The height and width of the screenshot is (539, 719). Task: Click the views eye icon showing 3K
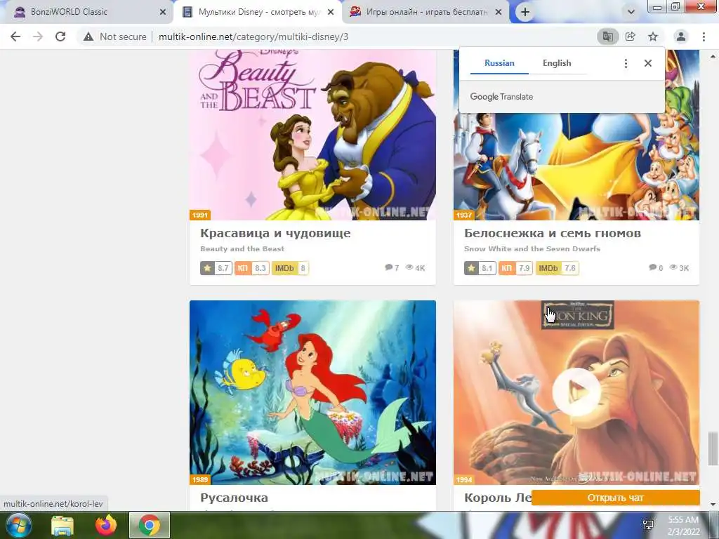(x=673, y=267)
